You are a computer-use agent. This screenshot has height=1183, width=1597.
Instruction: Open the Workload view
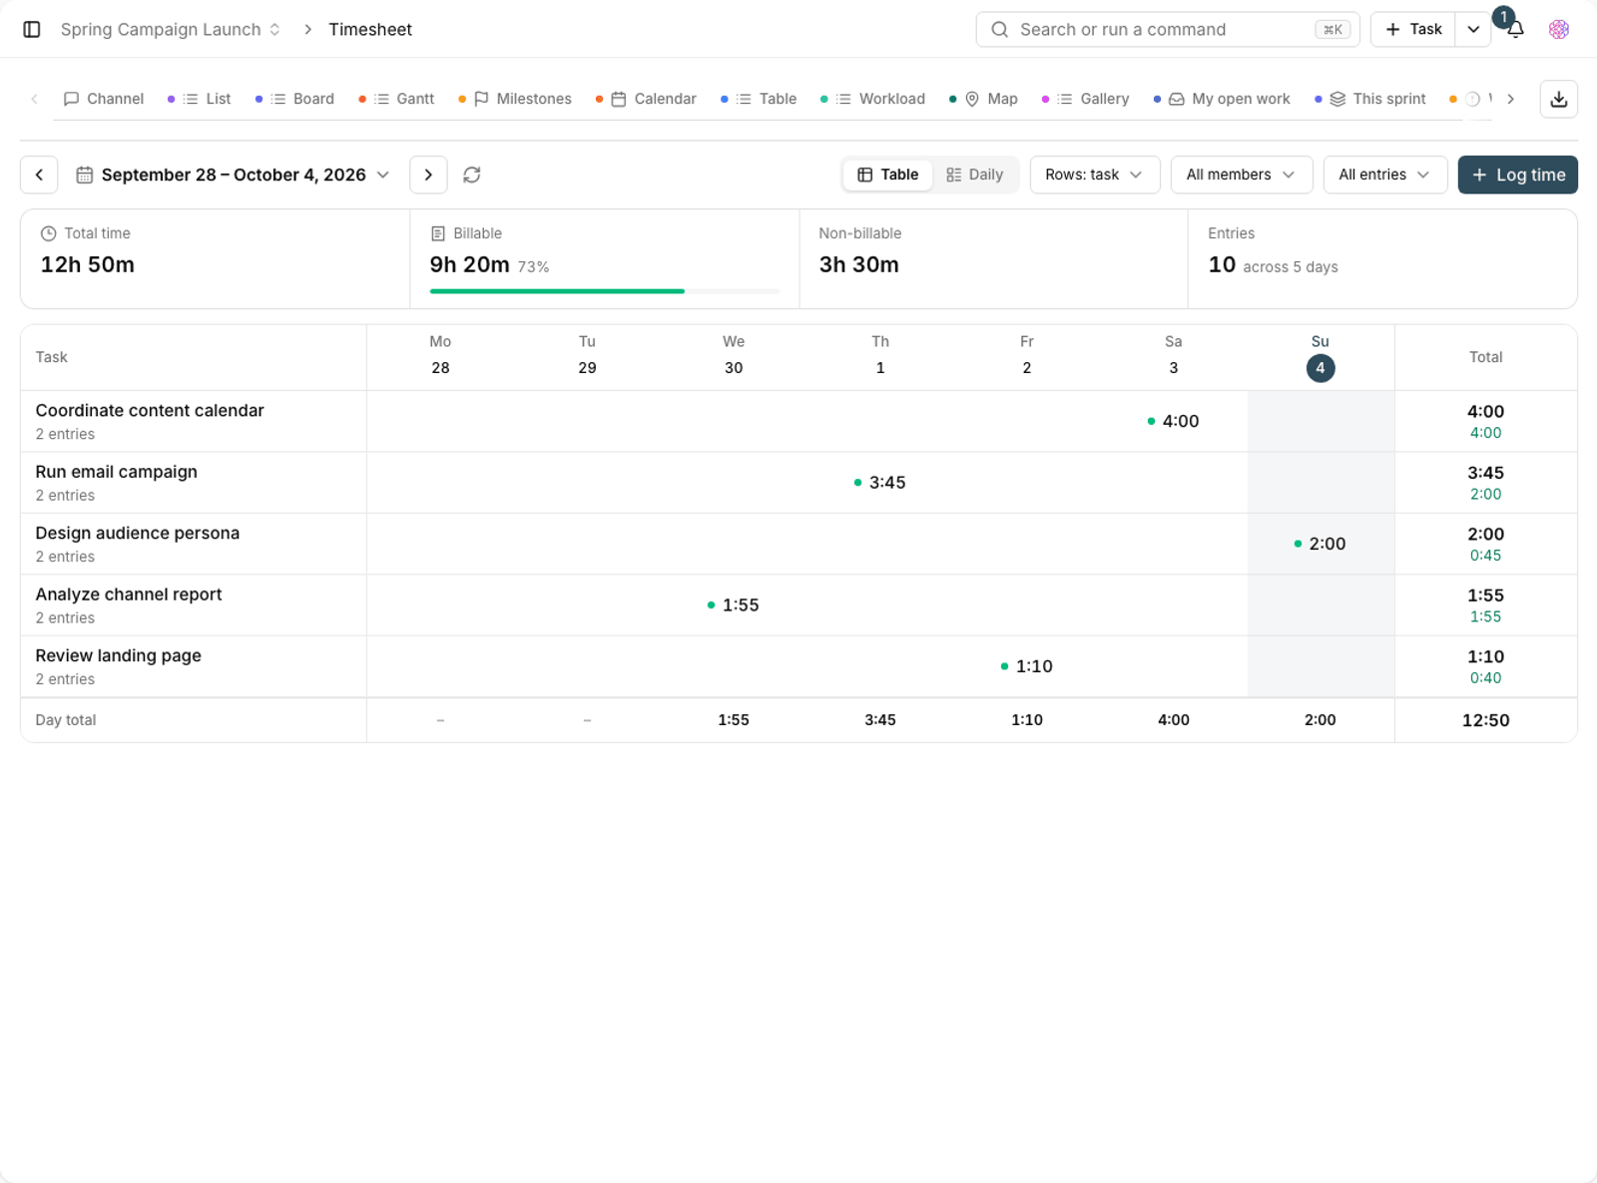pos(872,99)
